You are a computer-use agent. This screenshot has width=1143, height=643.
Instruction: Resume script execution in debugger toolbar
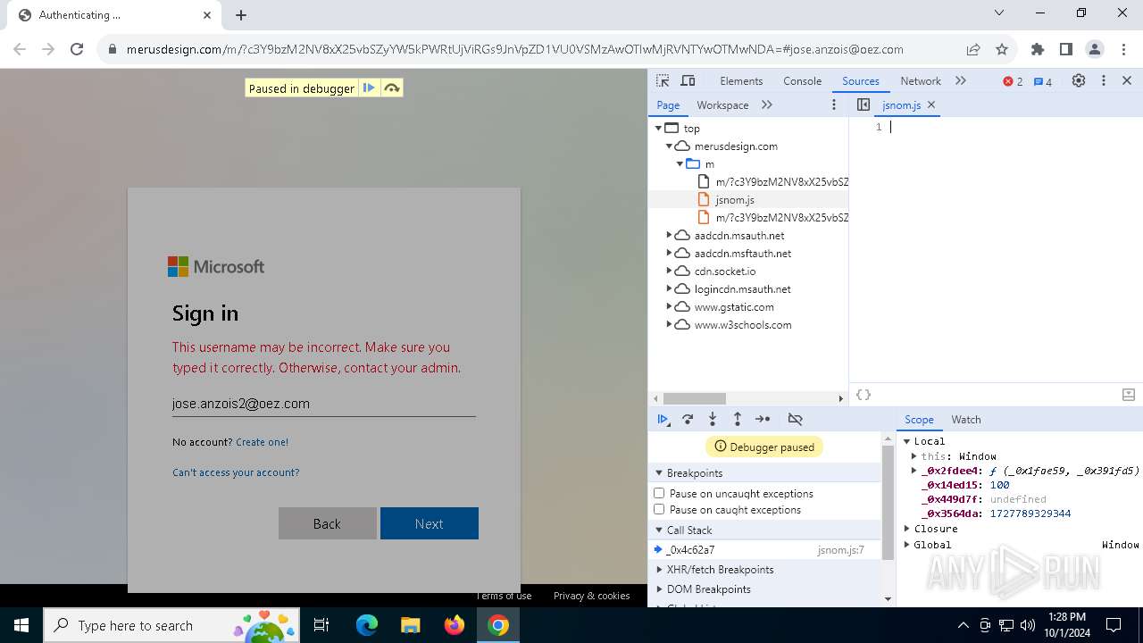click(x=663, y=419)
